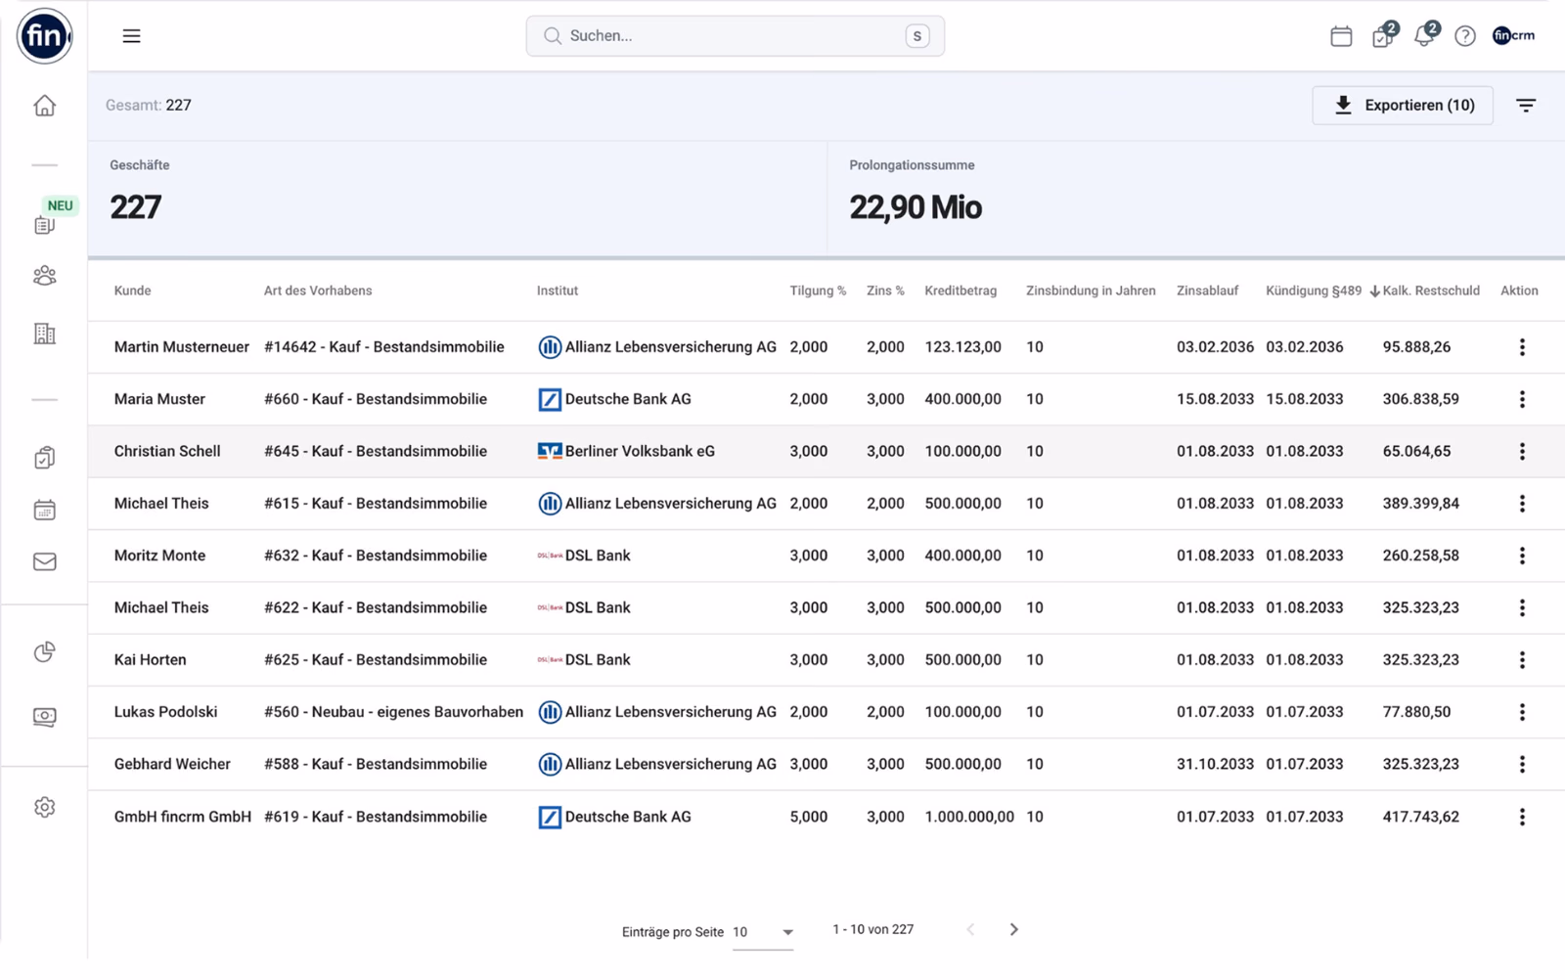
Task: Click the Exportieren (10) button
Action: [x=1403, y=105]
